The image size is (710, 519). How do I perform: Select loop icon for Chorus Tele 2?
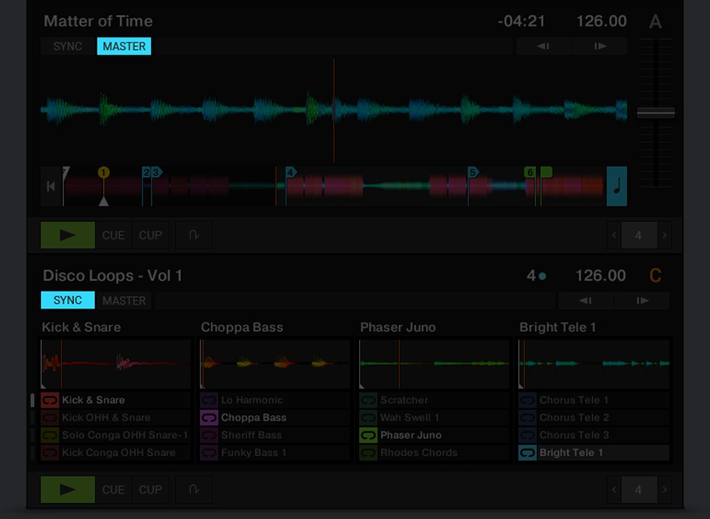tap(528, 417)
